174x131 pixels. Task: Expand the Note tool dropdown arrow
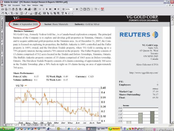click(24, 13)
